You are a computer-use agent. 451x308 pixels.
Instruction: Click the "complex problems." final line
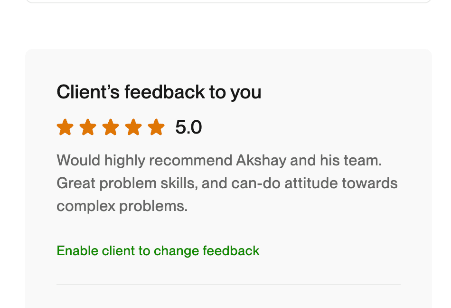pos(122,206)
